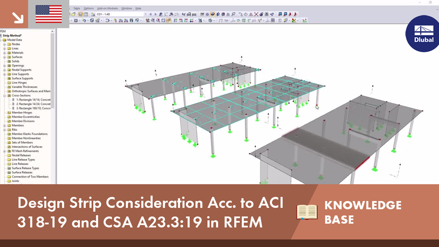Image resolution: width=439 pixels, height=247 pixels.
Task: Click the colorful gradient results icon
Action: [294, 21]
